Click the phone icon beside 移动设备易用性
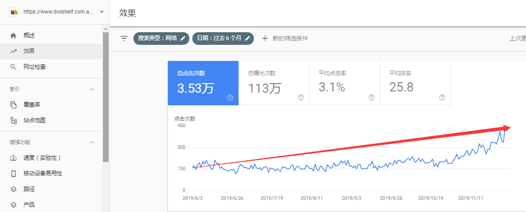Screen dimensions: 526x212 (14, 174)
